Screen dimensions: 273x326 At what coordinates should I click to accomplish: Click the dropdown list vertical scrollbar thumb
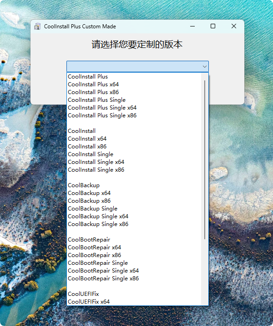205,160
